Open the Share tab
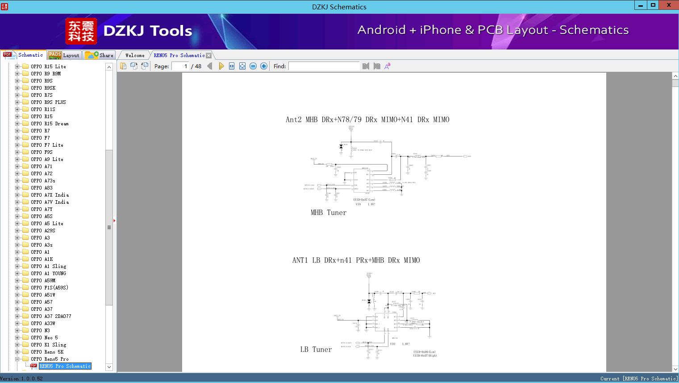Image resolution: width=679 pixels, height=383 pixels. pyautogui.click(x=99, y=55)
